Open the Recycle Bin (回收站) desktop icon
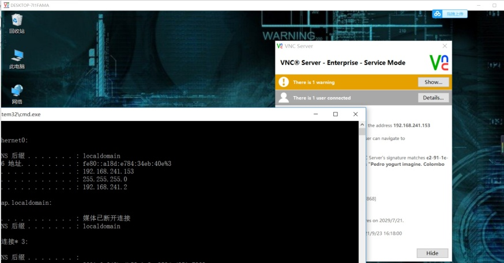 click(x=17, y=24)
